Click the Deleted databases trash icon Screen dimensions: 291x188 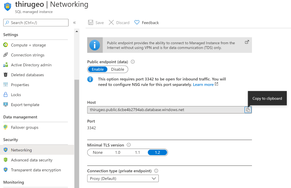click(5, 75)
